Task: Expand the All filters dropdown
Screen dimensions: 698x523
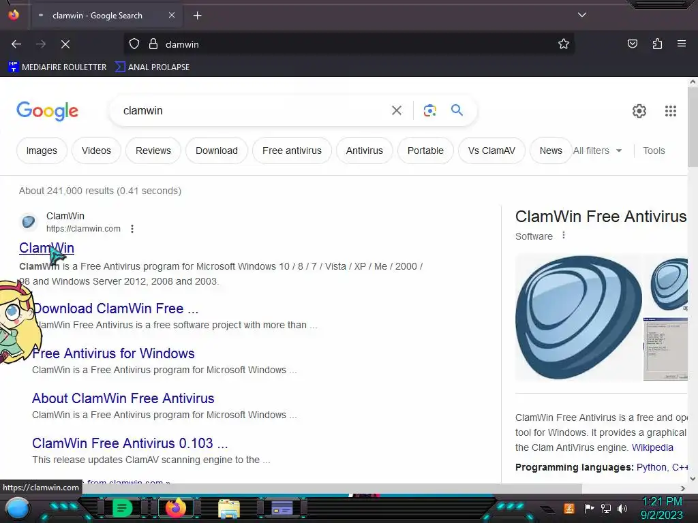Action: tap(597, 150)
